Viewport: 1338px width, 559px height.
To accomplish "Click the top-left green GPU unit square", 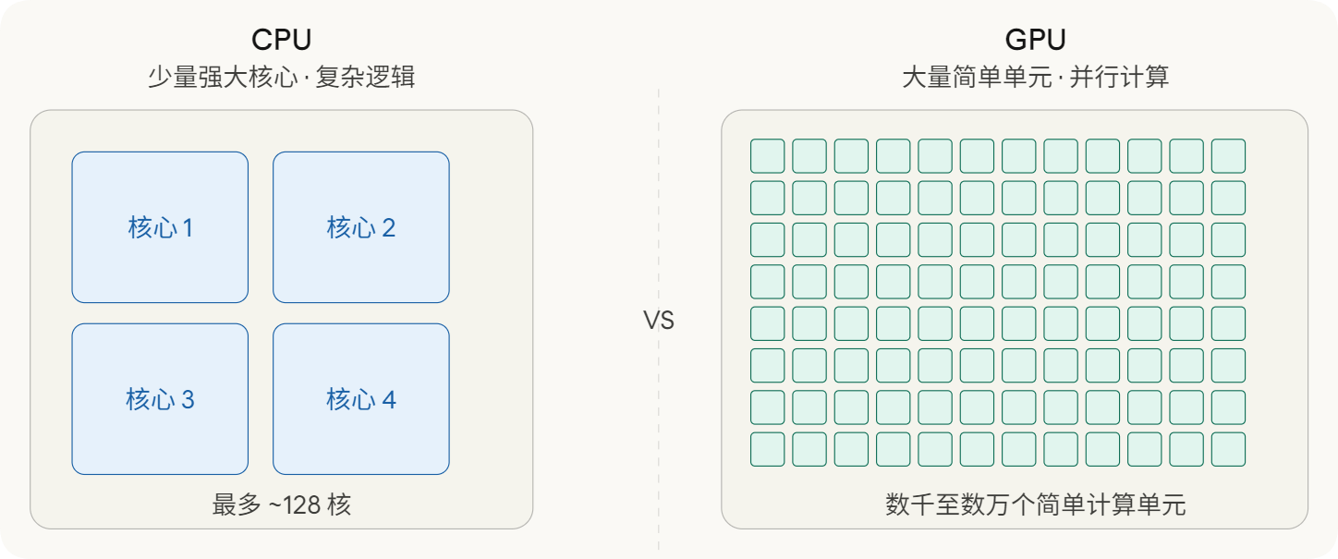I will [x=767, y=155].
